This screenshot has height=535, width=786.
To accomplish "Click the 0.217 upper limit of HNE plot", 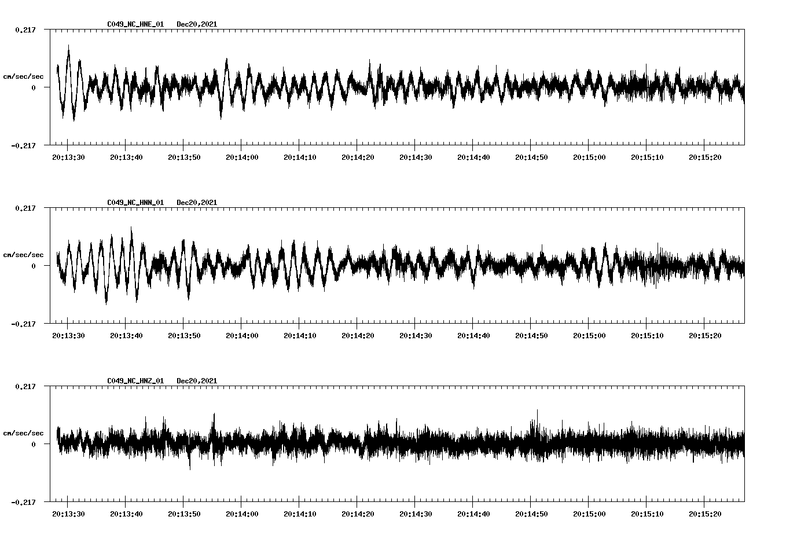I will (25, 30).
